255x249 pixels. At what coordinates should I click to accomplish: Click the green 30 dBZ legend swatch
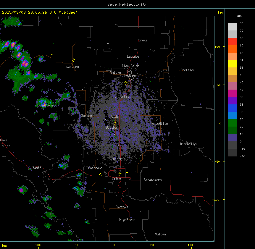[233, 123]
